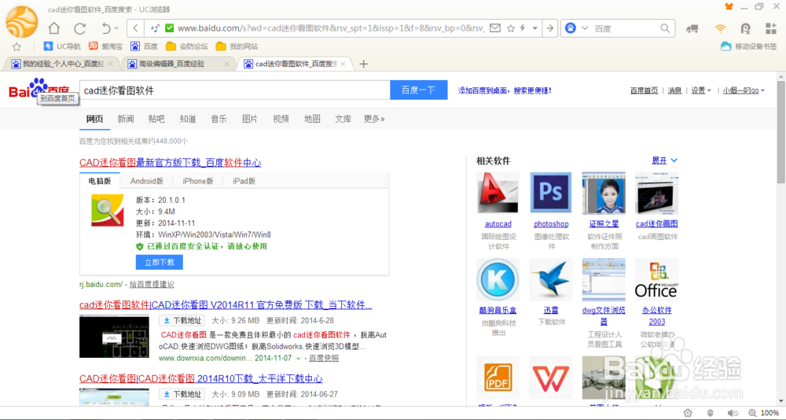The width and height of the screenshot is (786, 420).
Task: Open the 百度 bookmark in bookmarks bar
Action: [x=145, y=46]
